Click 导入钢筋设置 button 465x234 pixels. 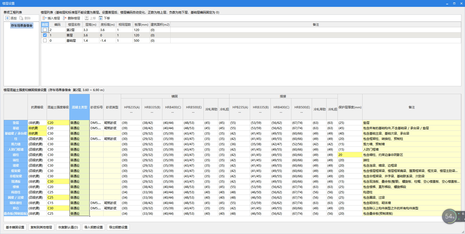pos(94,227)
